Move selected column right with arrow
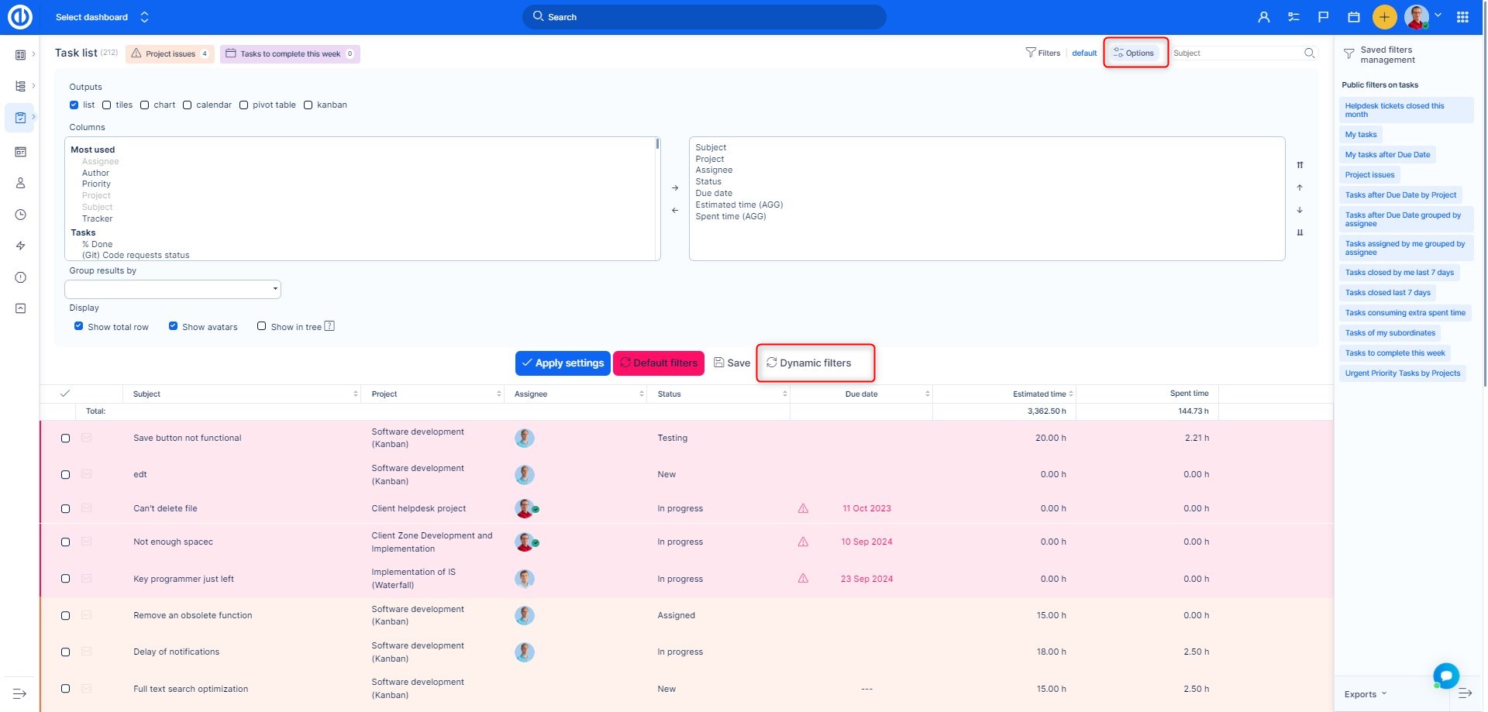 675,187
